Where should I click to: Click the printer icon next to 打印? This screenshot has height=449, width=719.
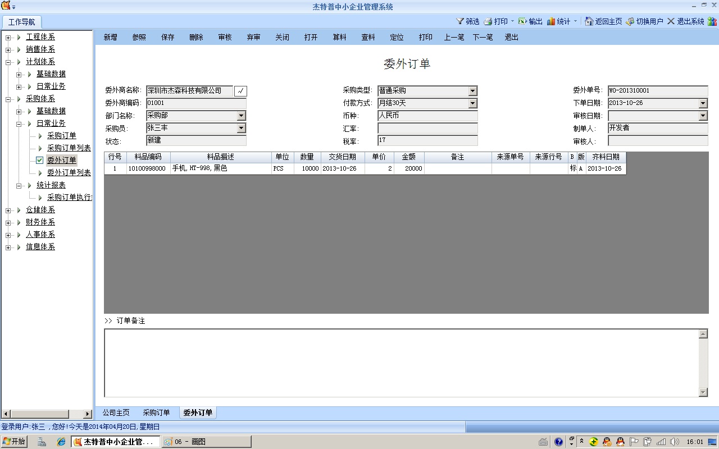pyautogui.click(x=488, y=21)
